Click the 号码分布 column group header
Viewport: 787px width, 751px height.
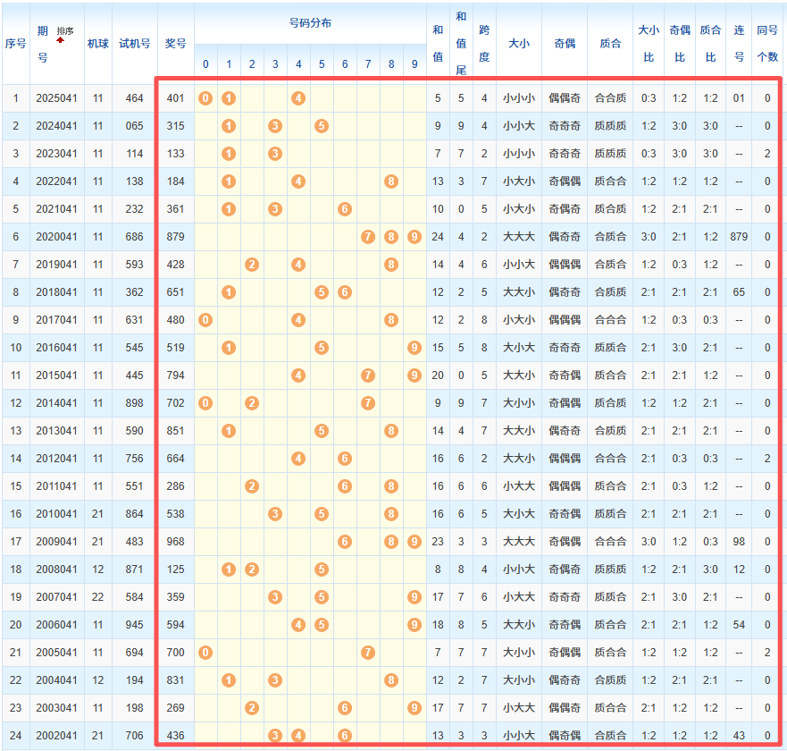tap(310, 23)
